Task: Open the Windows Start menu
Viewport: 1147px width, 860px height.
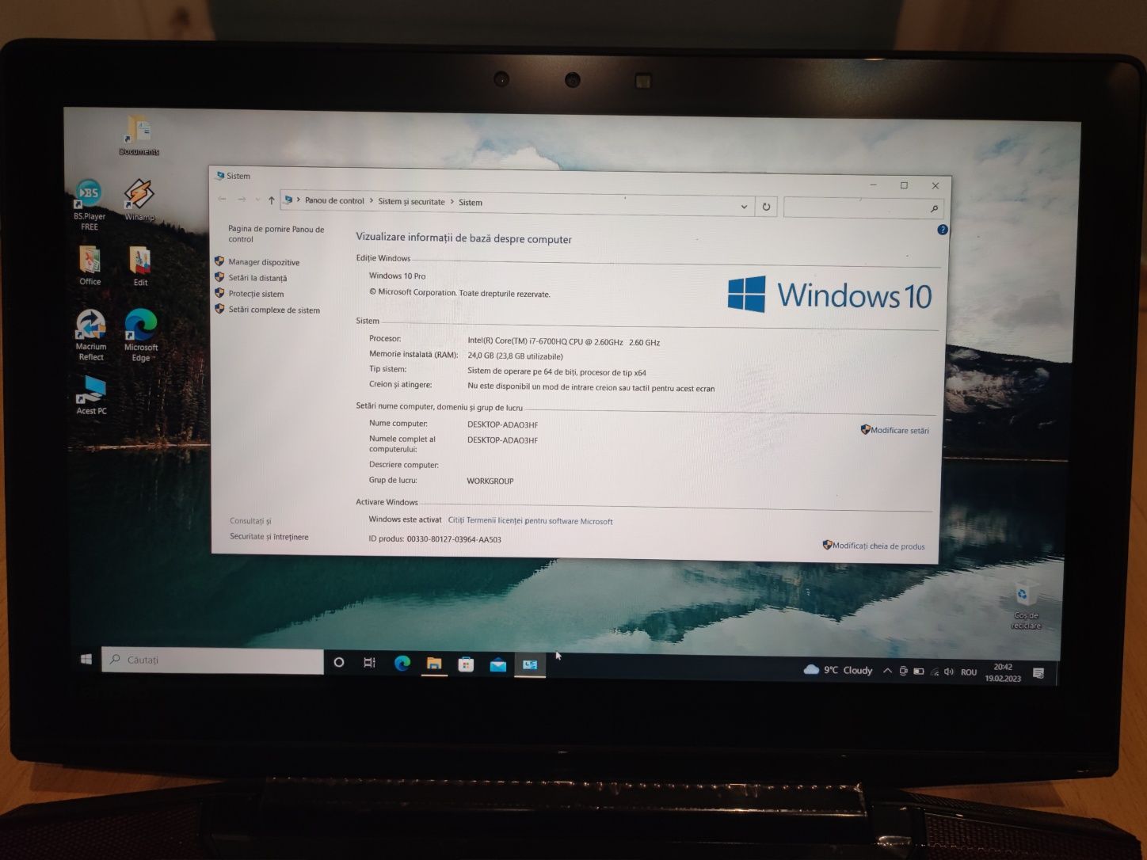Action: [x=86, y=659]
